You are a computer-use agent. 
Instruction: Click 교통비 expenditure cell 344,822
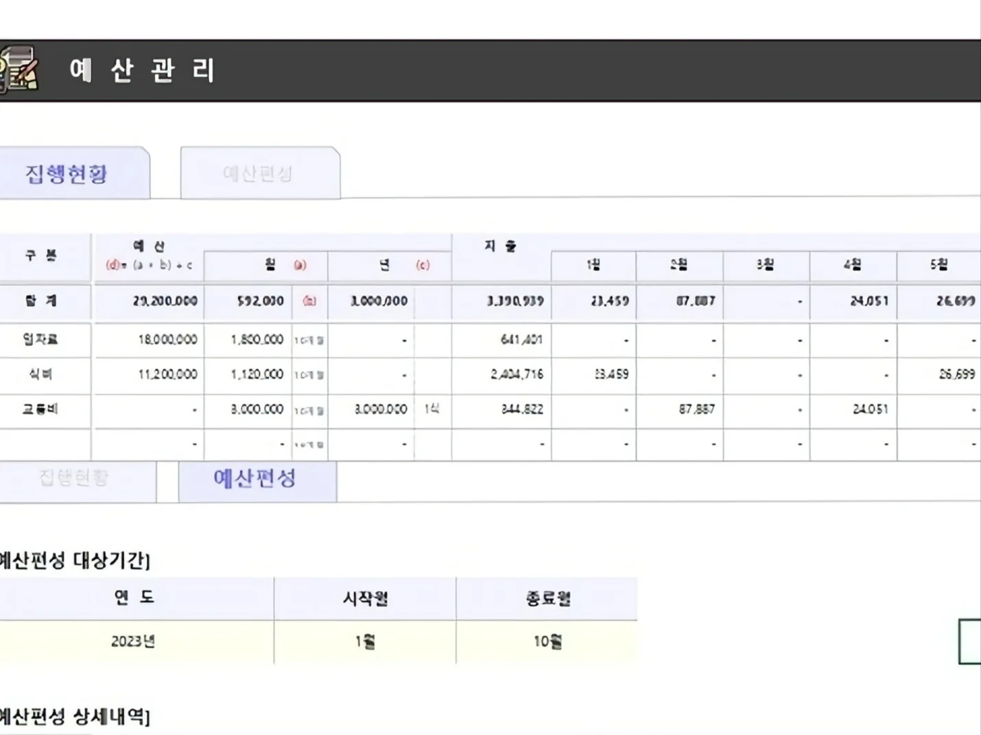coord(501,410)
